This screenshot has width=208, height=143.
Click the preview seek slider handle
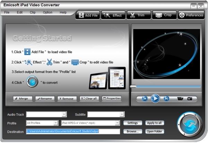[133, 86]
